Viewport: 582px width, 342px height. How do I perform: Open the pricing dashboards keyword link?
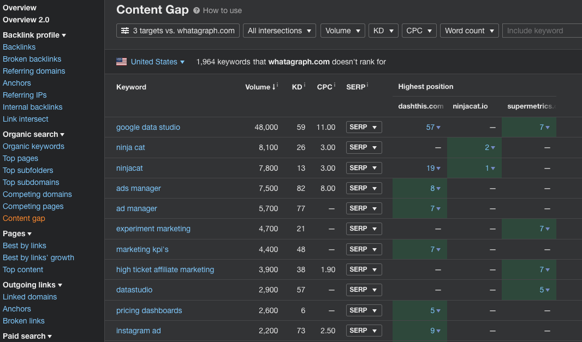[x=149, y=310]
